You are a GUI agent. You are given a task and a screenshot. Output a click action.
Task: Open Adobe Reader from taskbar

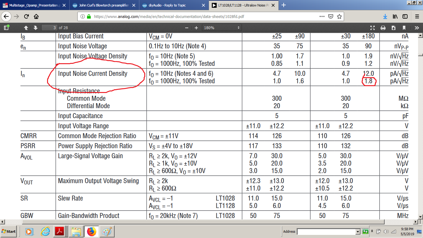pos(59,231)
